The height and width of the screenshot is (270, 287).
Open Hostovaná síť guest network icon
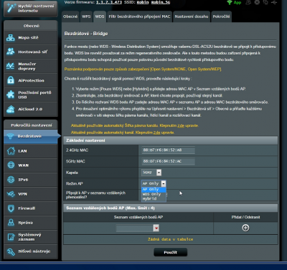coord(11,52)
